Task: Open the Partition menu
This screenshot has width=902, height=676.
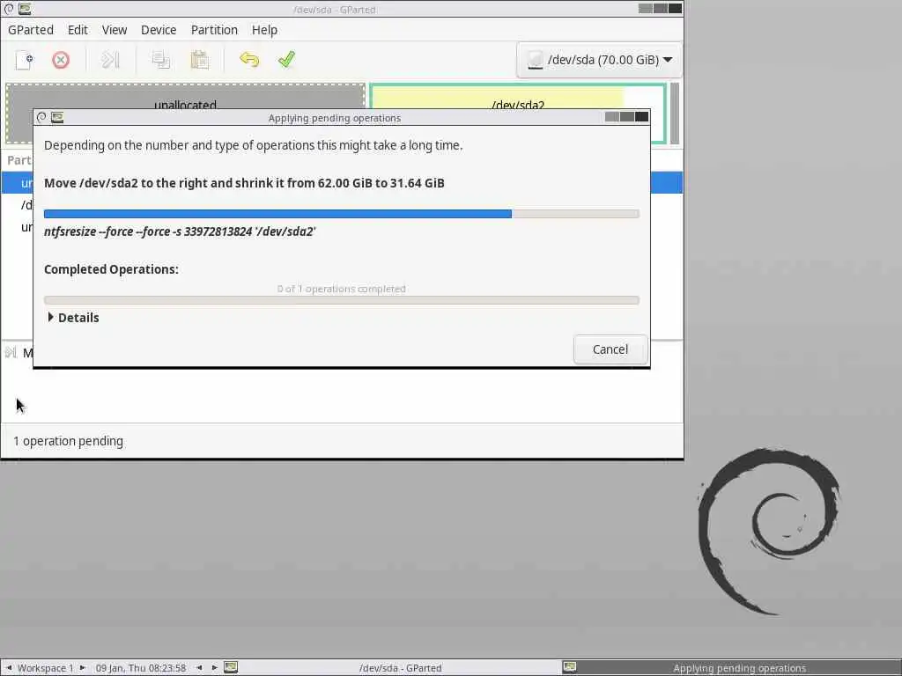Action: point(214,30)
